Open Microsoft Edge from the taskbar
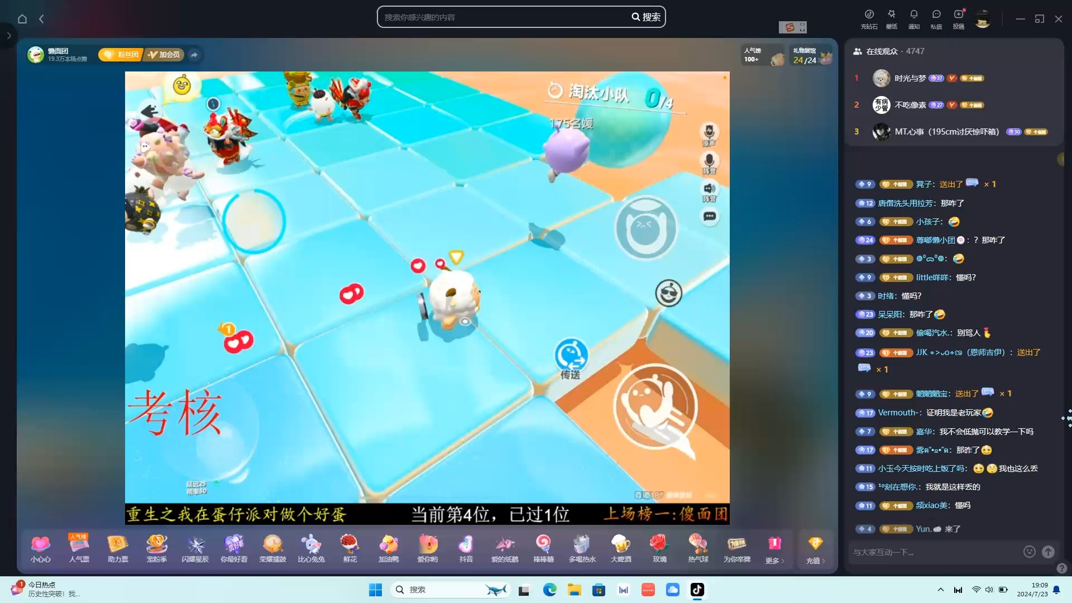Image resolution: width=1072 pixels, height=603 pixels. (x=549, y=590)
